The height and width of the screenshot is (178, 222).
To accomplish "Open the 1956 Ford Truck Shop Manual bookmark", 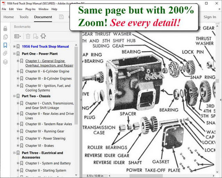I will coord(45,46).
